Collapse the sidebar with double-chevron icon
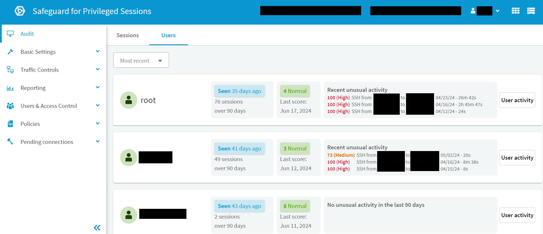 point(97,228)
